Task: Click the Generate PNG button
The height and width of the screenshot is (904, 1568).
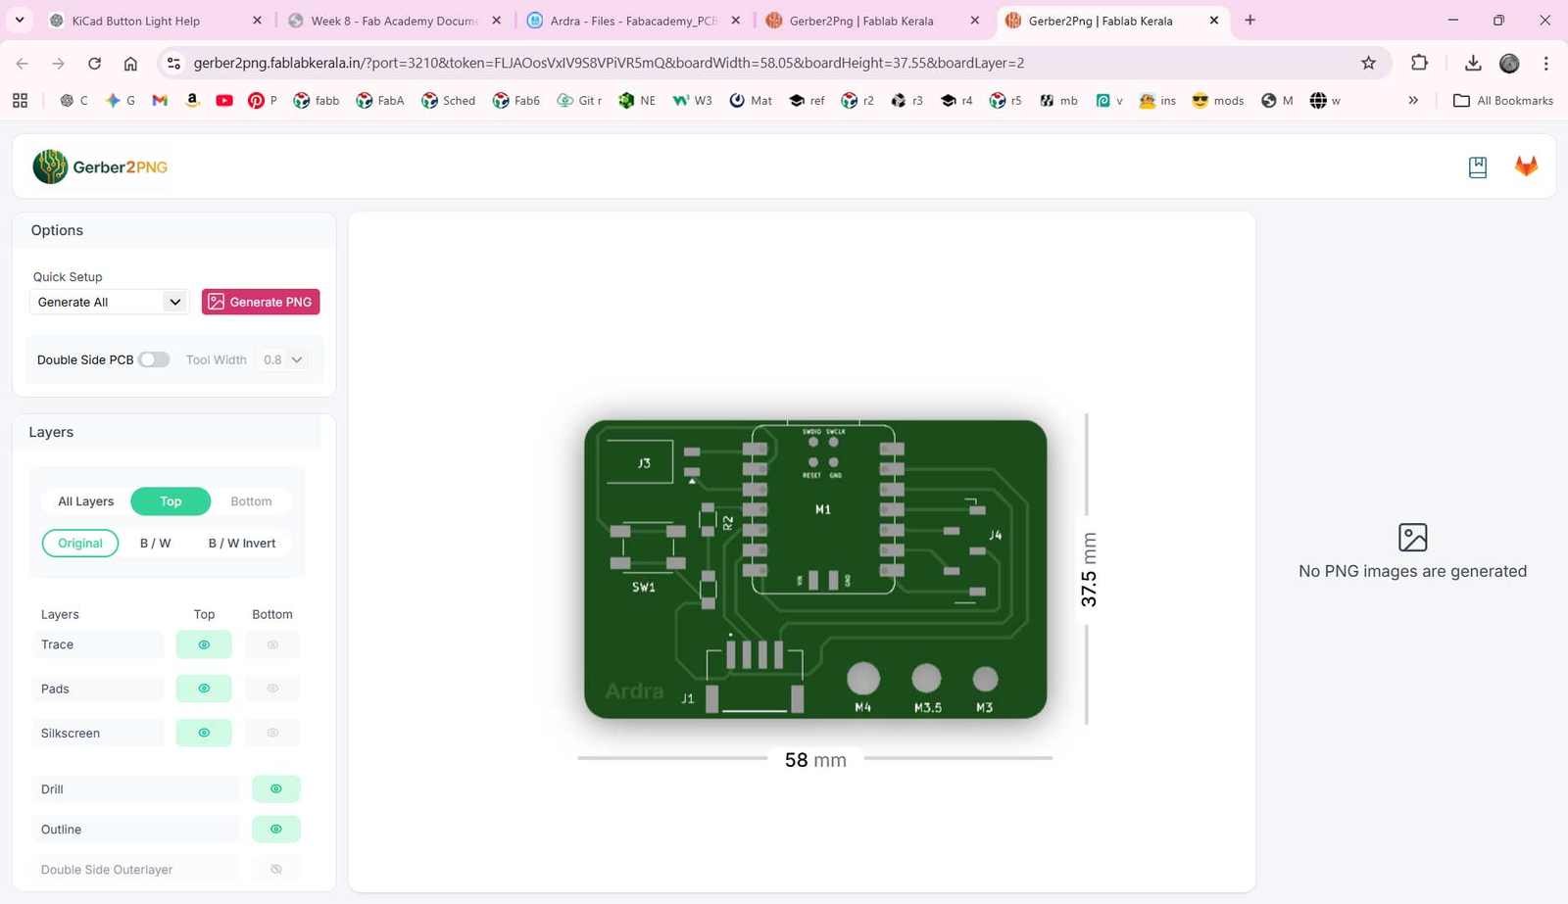Action: click(x=260, y=302)
